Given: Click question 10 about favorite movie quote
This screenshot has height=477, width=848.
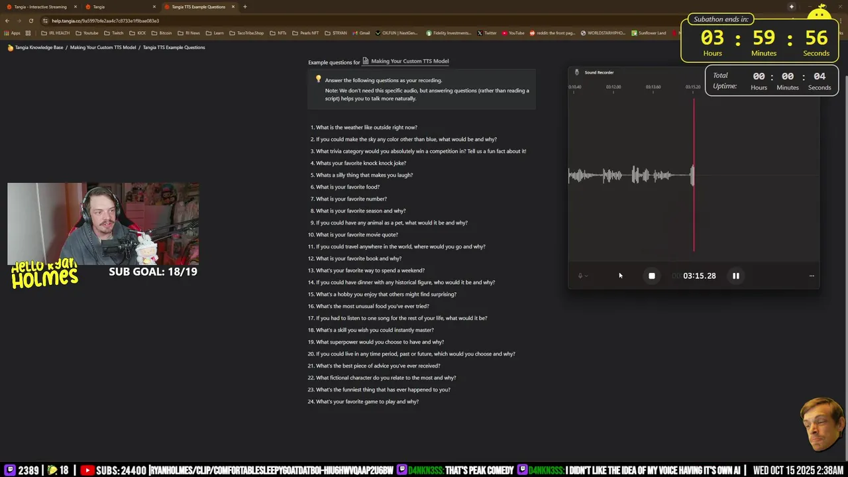Looking at the screenshot, I should pyautogui.click(x=357, y=235).
